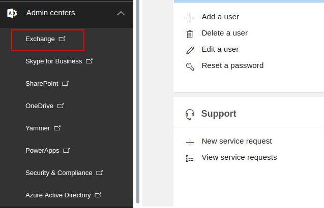
Task: Click the plus icon for Add a user
Action: point(190,18)
